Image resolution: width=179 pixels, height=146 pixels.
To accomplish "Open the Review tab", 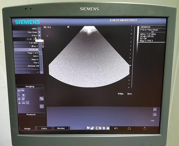I will tap(61, 128).
